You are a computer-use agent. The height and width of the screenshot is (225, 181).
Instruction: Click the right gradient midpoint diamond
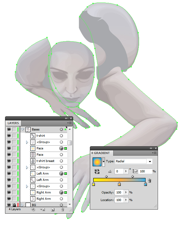(133, 176)
